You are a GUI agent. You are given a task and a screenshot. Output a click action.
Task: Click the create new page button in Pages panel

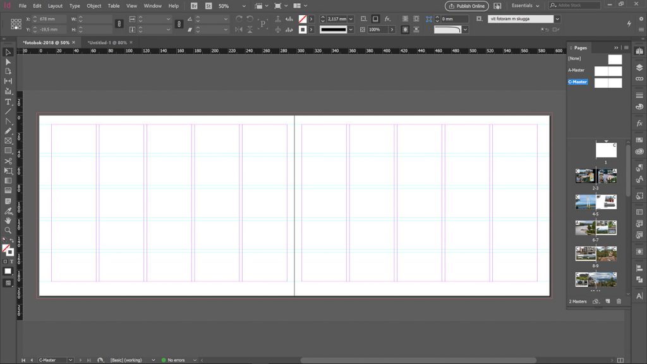[x=608, y=301]
